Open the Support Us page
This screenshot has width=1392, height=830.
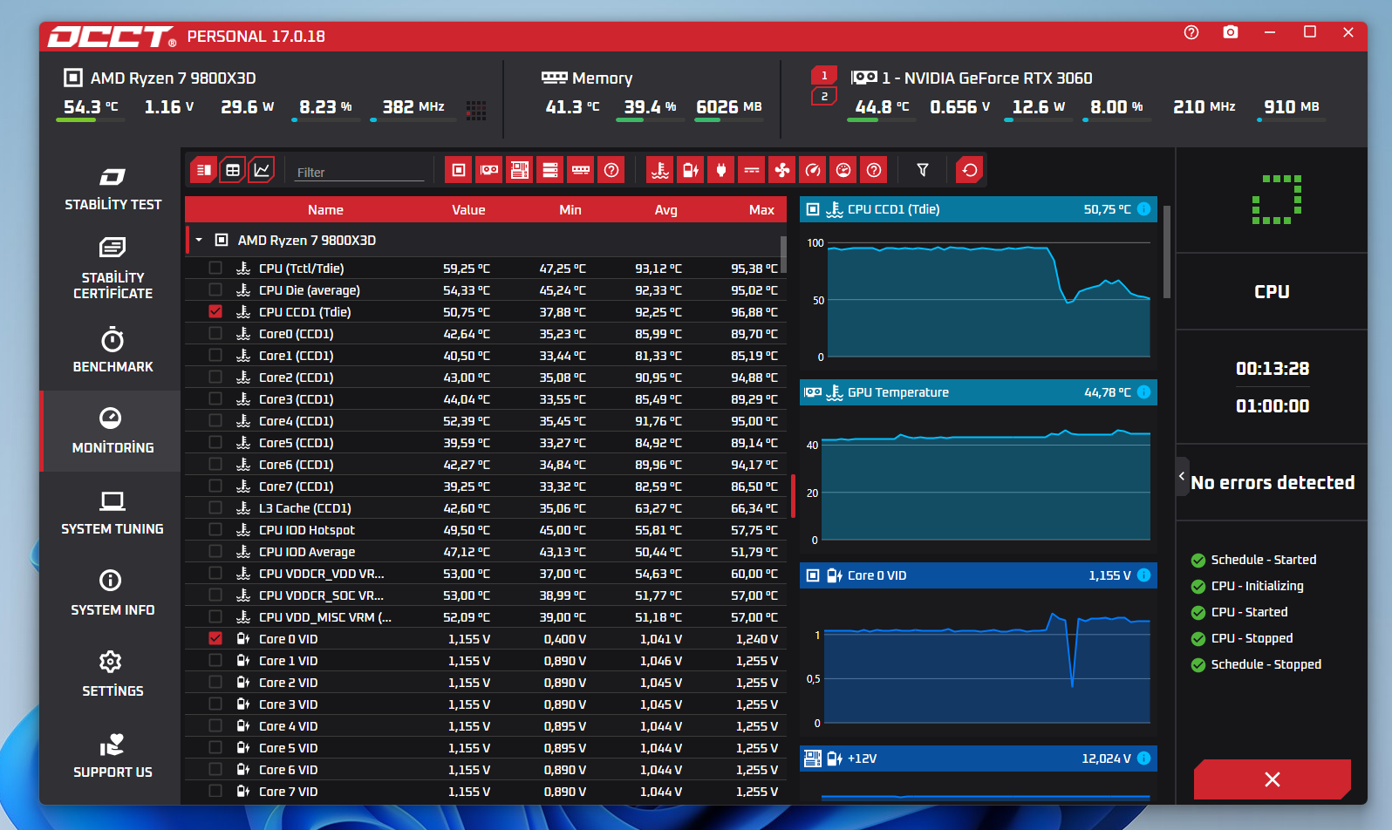[113, 756]
